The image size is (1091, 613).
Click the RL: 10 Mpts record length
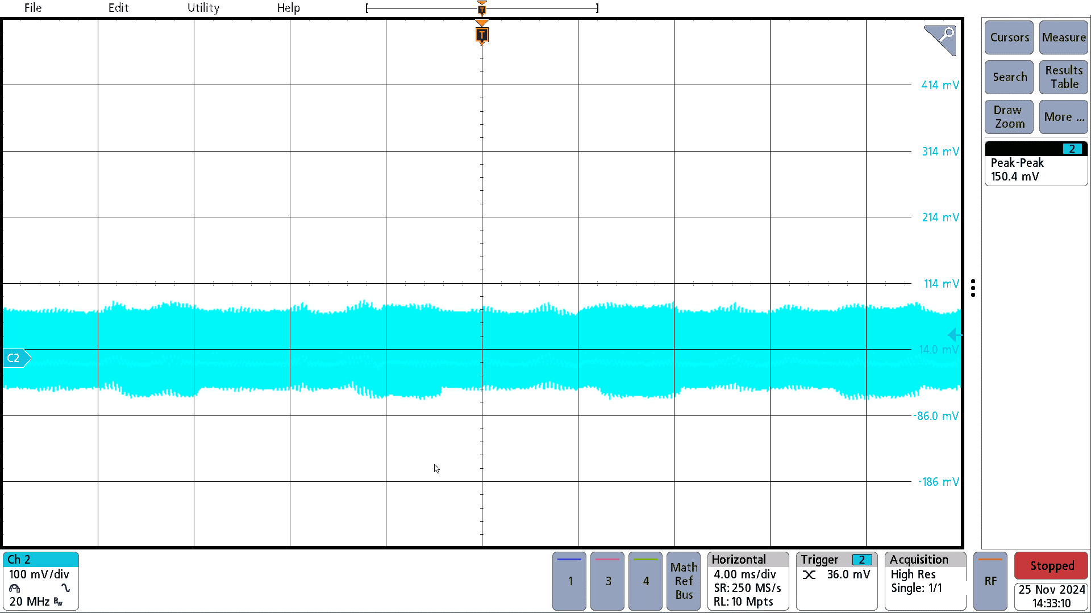pyautogui.click(x=743, y=602)
